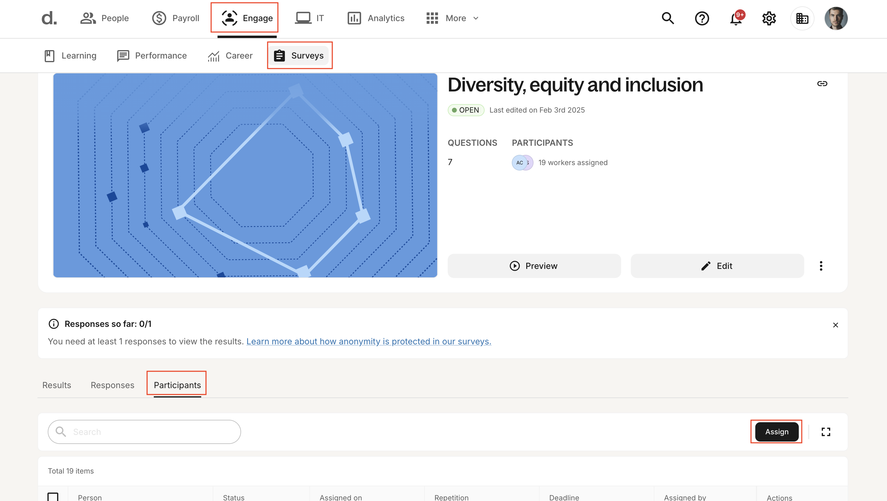Switch to the Participants tab
This screenshot has width=887, height=501.
177,385
